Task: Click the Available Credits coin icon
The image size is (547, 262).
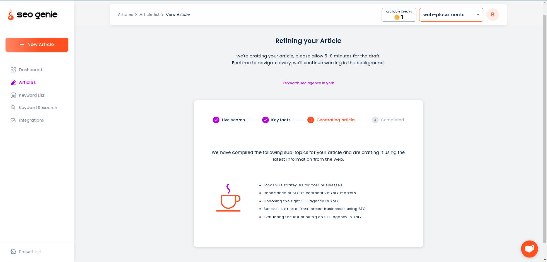Action: point(397,17)
